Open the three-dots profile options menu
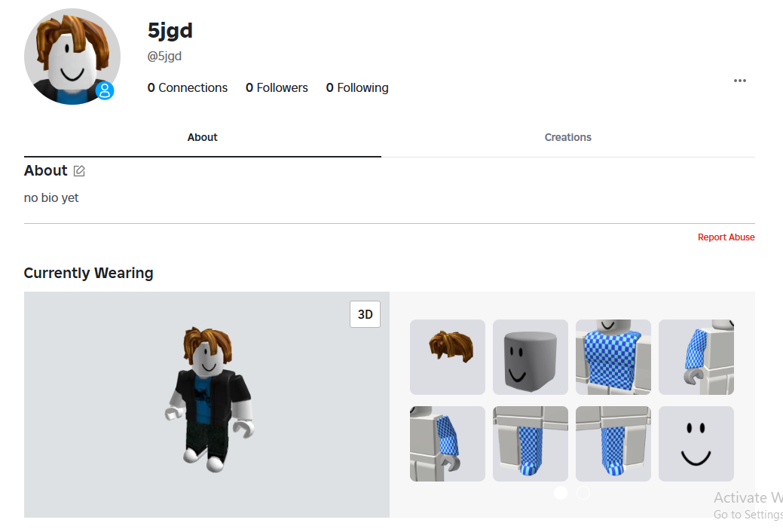The width and height of the screenshot is (783, 529). tap(739, 81)
